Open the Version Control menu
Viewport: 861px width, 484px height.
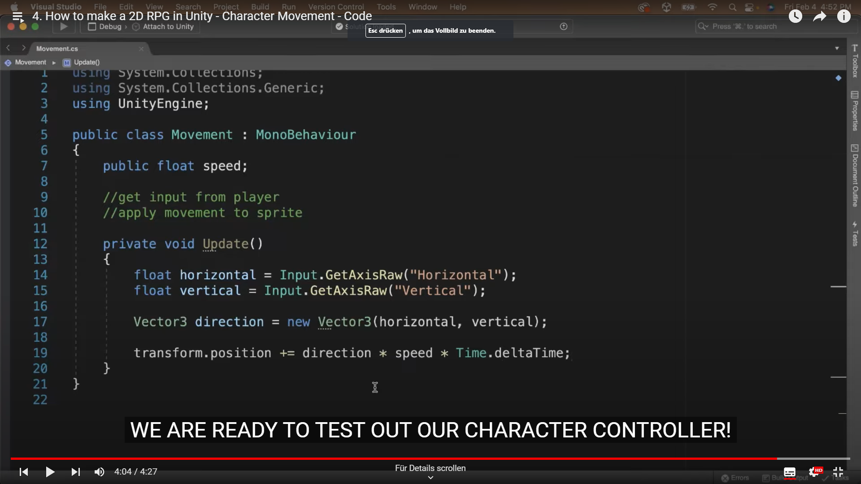(x=336, y=7)
